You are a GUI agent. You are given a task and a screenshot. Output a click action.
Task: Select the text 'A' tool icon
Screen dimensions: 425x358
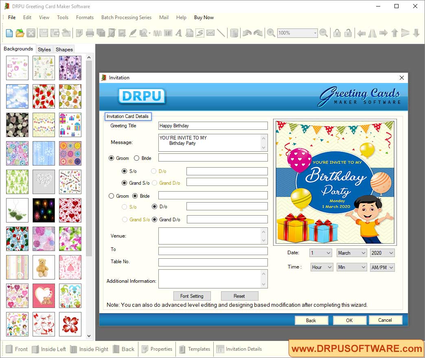178,33
